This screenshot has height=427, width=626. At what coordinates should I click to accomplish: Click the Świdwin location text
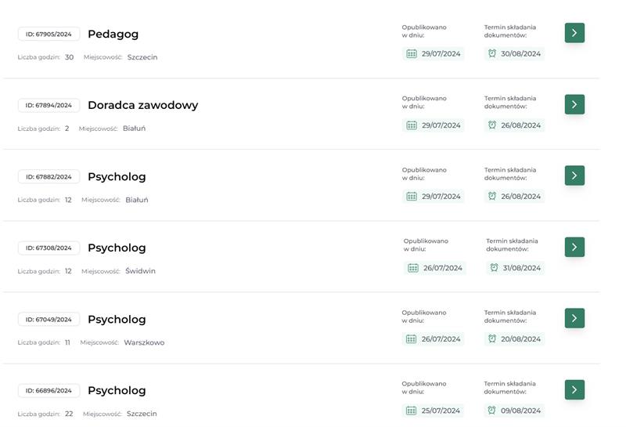tap(141, 271)
